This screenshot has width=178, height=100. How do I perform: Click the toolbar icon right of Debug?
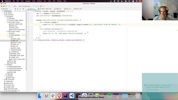point(38,6)
